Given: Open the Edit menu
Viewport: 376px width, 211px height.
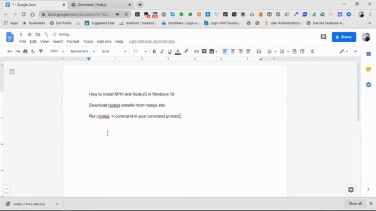Looking at the screenshot, I should coord(33,42).
